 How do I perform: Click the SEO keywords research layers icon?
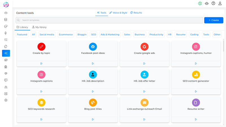[41, 102]
